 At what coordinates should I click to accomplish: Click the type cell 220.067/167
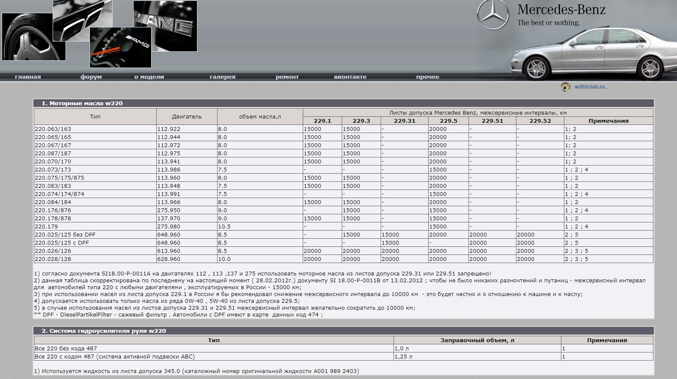tap(95, 145)
